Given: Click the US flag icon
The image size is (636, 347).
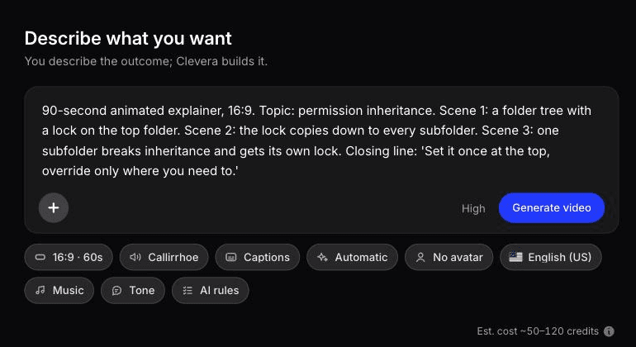Looking at the screenshot, I should tap(515, 257).
